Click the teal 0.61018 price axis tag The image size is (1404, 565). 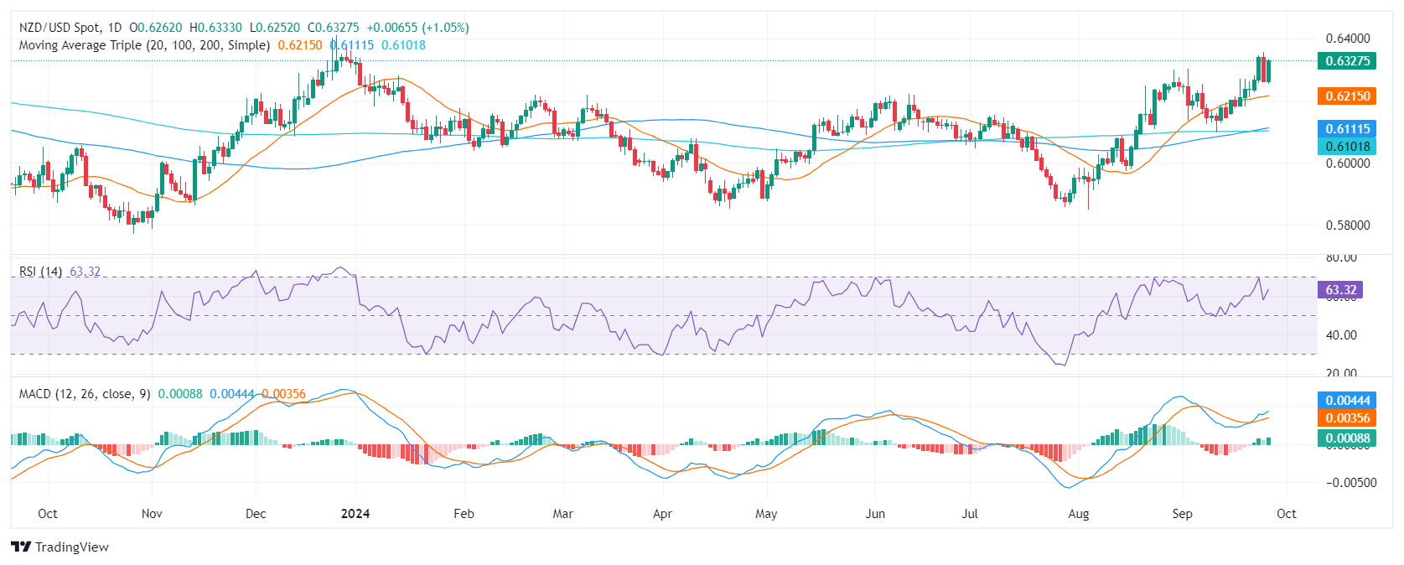point(1346,147)
